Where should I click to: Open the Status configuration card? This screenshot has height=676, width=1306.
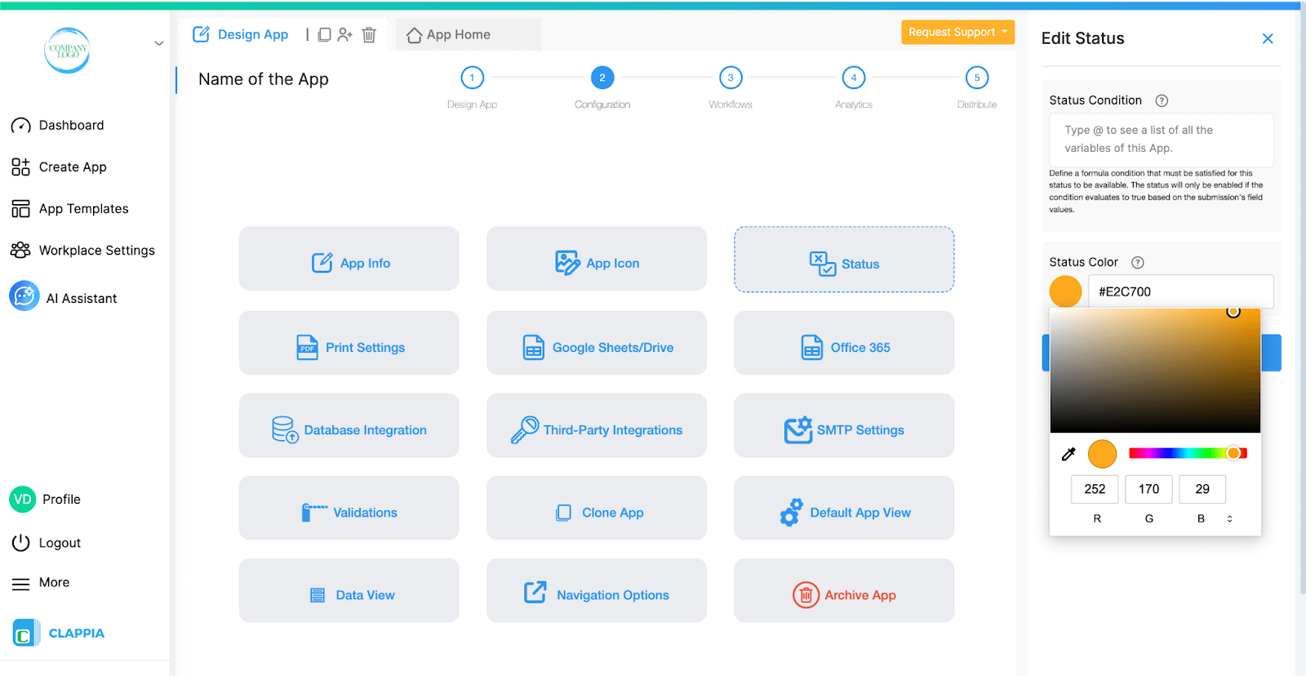[x=844, y=260]
